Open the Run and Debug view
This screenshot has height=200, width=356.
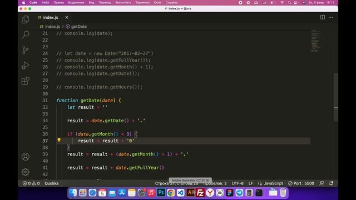[26, 66]
